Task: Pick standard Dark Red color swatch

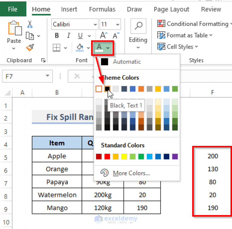Action: pos(99,156)
